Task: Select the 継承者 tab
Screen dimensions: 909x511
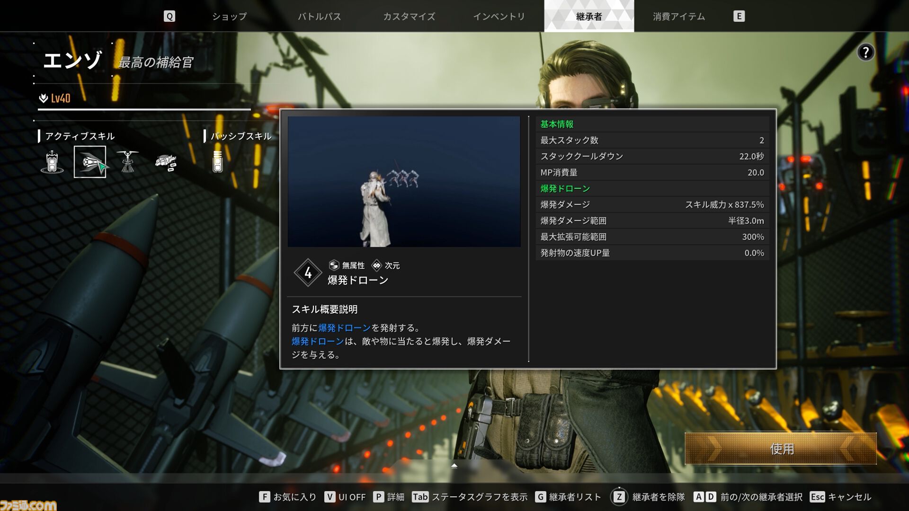Action: pyautogui.click(x=589, y=16)
